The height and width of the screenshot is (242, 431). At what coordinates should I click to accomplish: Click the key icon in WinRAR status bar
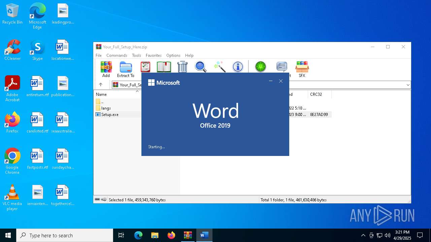pyautogui.click(x=104, y=200)
